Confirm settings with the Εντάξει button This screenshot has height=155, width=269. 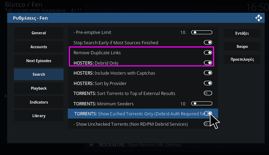(242, 33)
